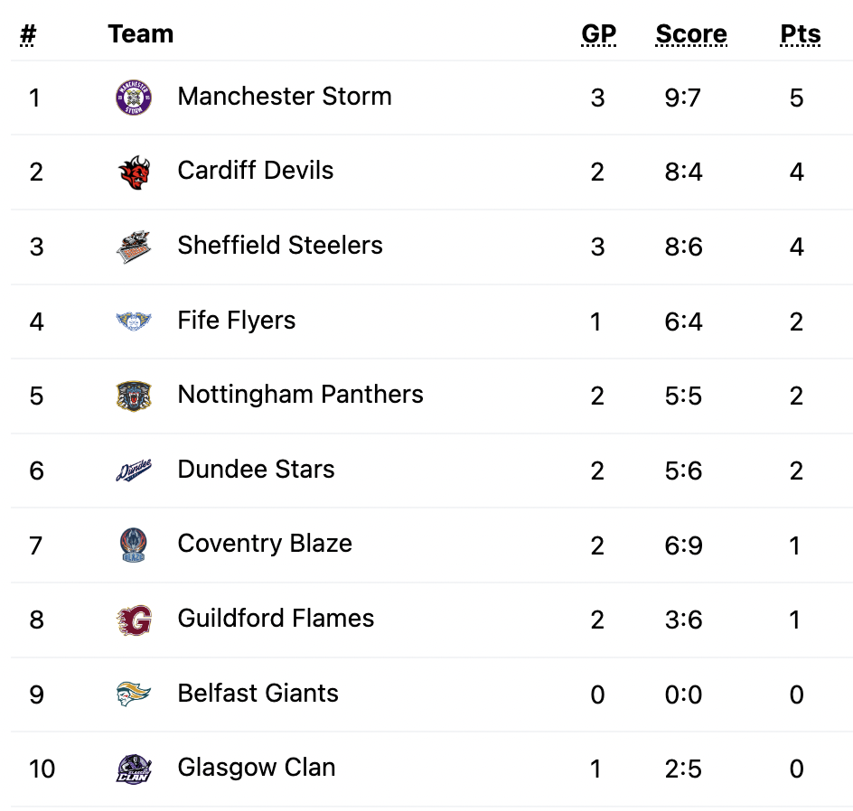
Task: Click the Dundee Stars script logo
Action: tap(134, 471)
